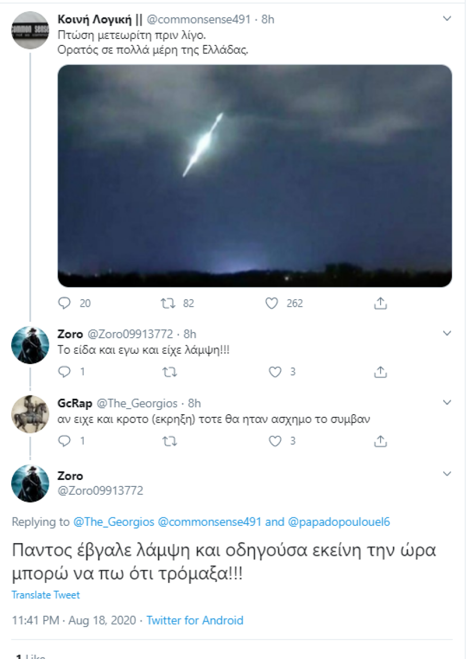The height and width of the screenshot is (659, 470).
Task: Open the share icon under the meteor tweet
Action: [381, 303]
